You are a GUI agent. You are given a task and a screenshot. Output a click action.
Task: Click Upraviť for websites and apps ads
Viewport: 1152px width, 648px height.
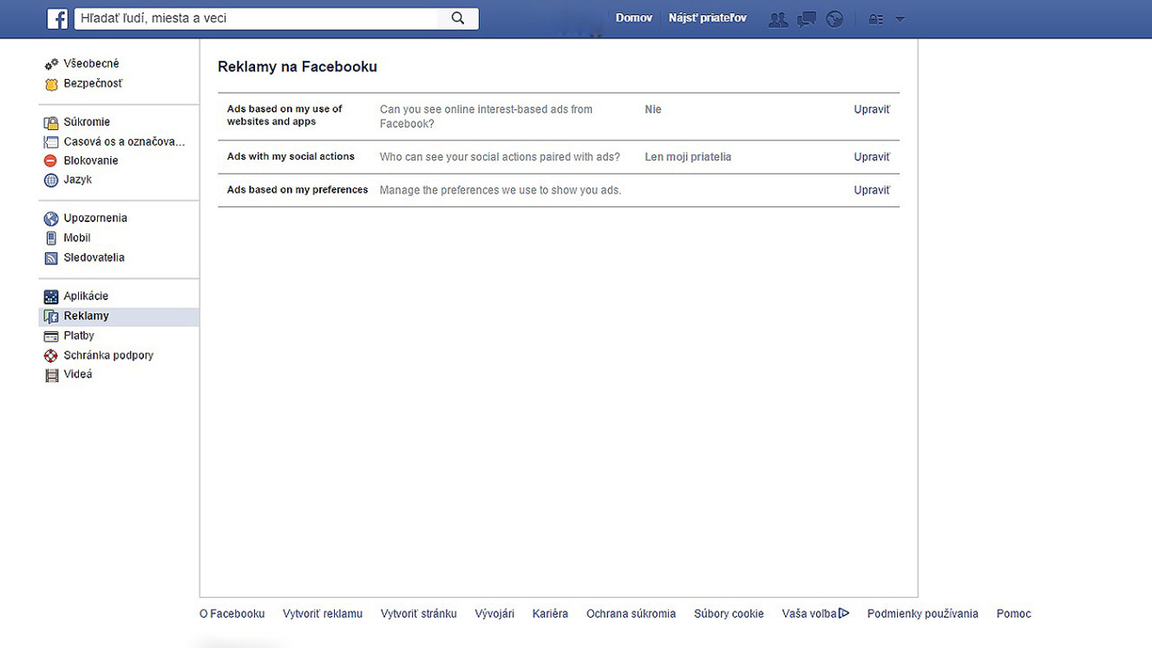coord(872,109)
